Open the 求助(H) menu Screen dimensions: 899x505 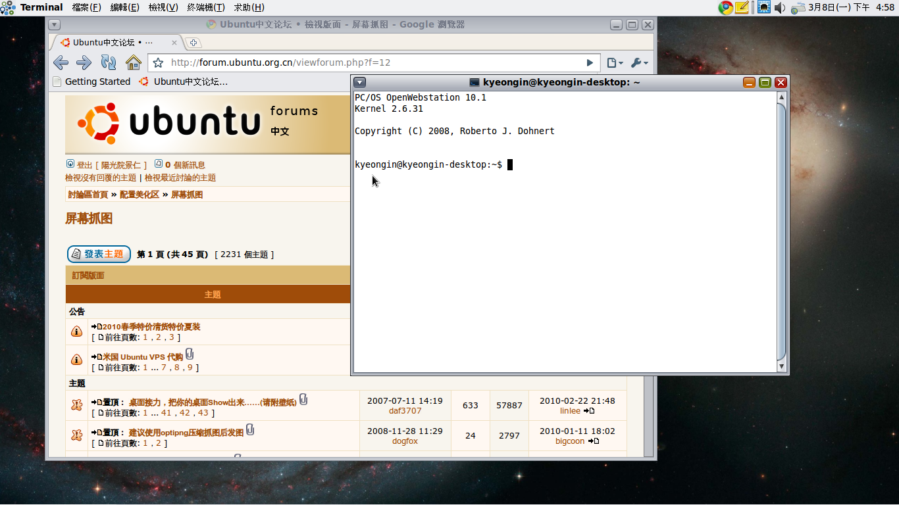(x=249, y=7)
